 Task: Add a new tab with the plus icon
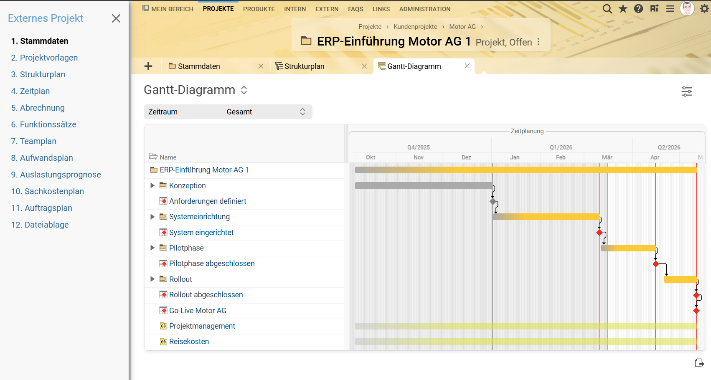(148, 66)
